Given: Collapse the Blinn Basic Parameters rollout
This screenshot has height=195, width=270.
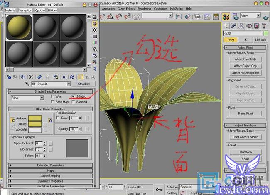Looking at the screenshot, I should point(50,109).
